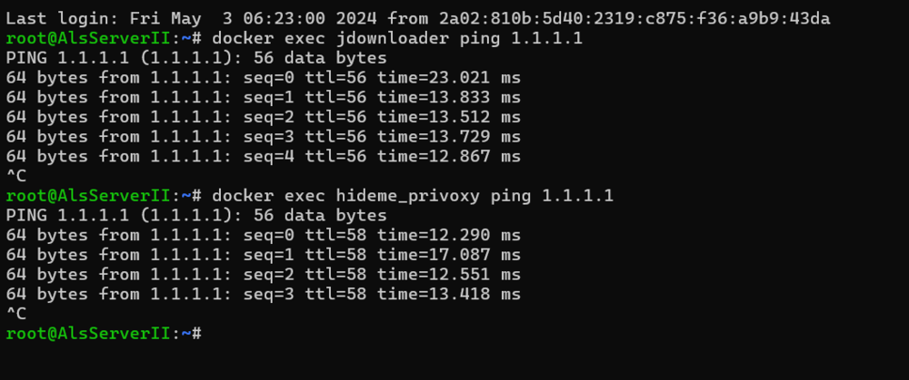Click the time=23.021 ms line
909x380 pixels.
pyautogui.click(x=264, y=77)
